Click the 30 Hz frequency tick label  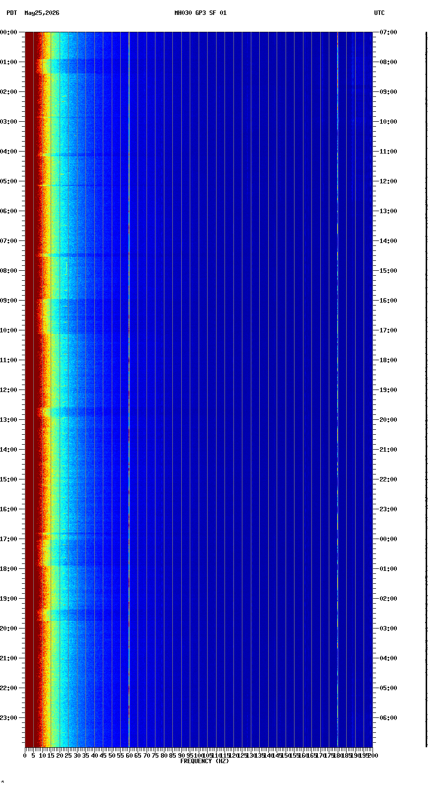coord(77,756)
